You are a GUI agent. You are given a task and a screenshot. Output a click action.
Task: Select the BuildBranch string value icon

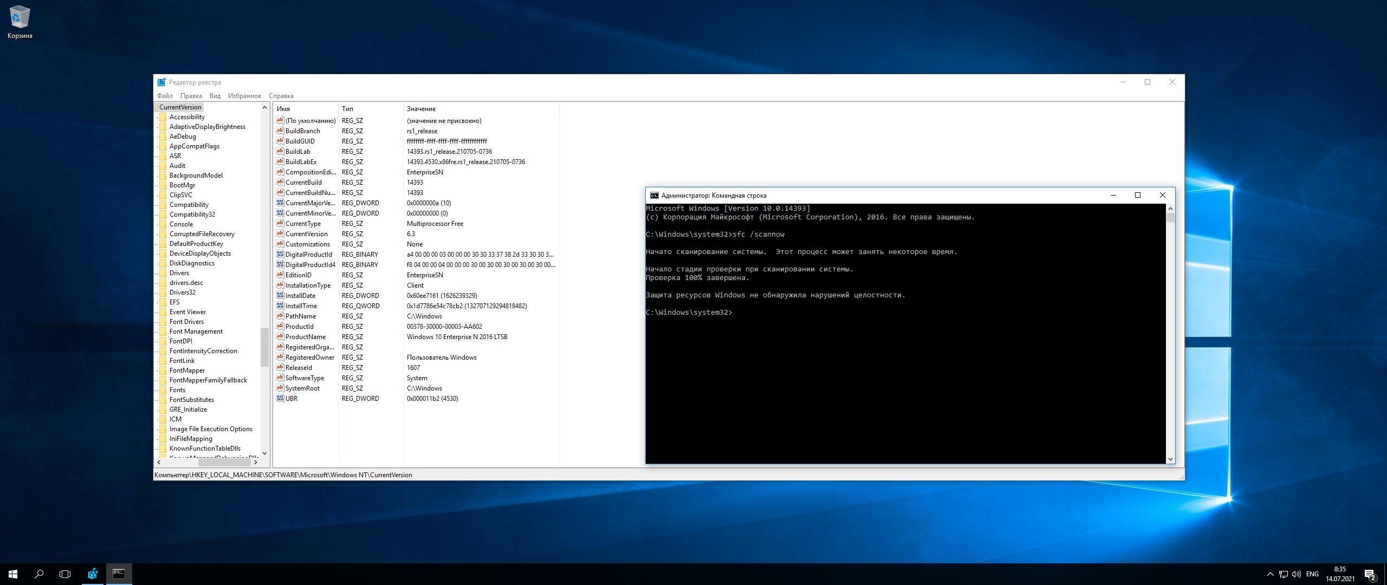click(280, 131)
